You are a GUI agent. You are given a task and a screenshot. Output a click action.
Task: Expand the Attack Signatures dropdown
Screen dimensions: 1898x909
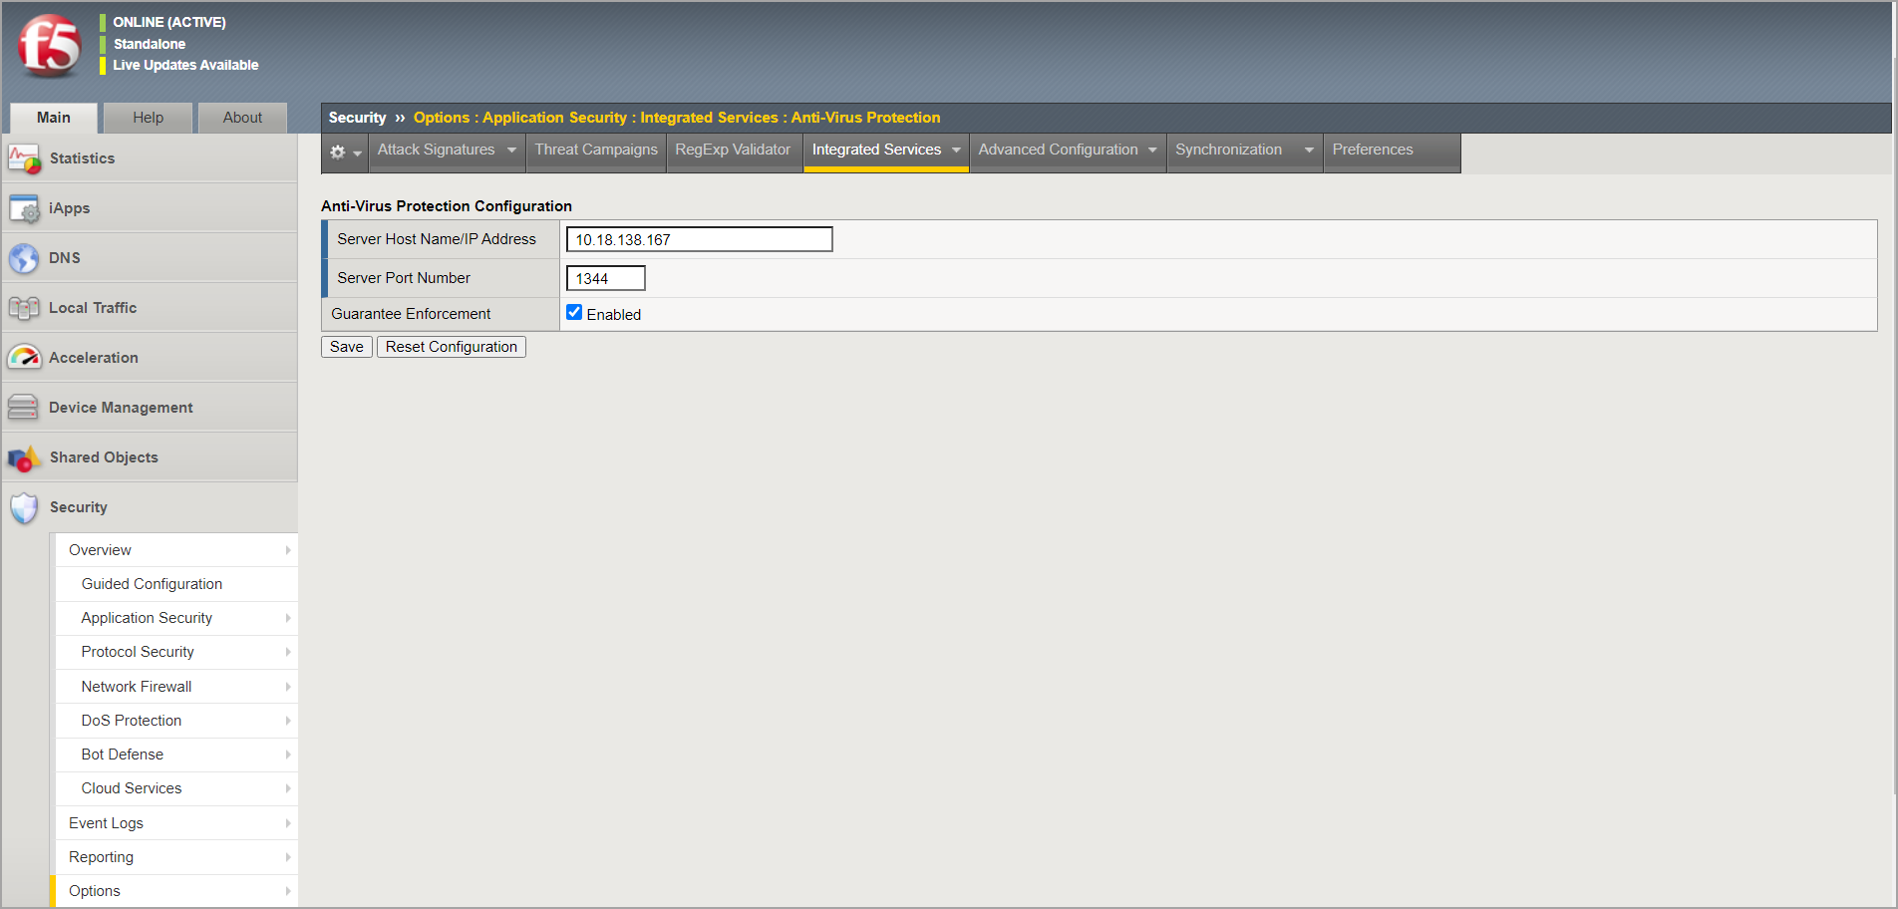(511, 151)
